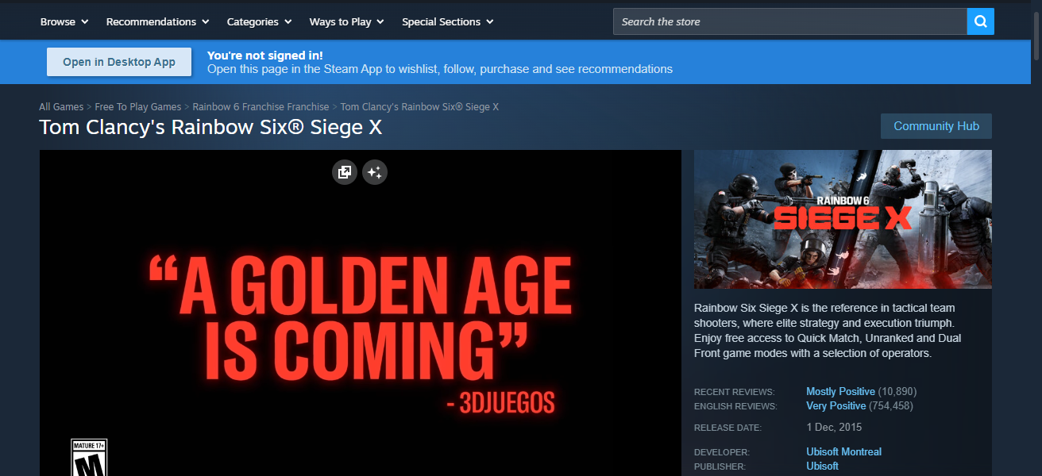This screenshot has width=1042, height=476.
Task: Click the ESRB Mature 17+ rating badge
Action: (89, 458)
